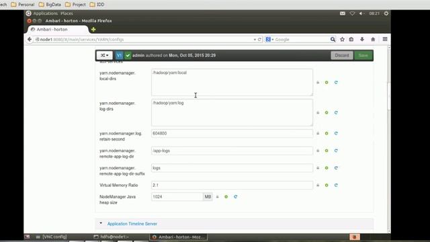Click the yarn.nodemanager.local-dirs text area

(x=232, y=82)
